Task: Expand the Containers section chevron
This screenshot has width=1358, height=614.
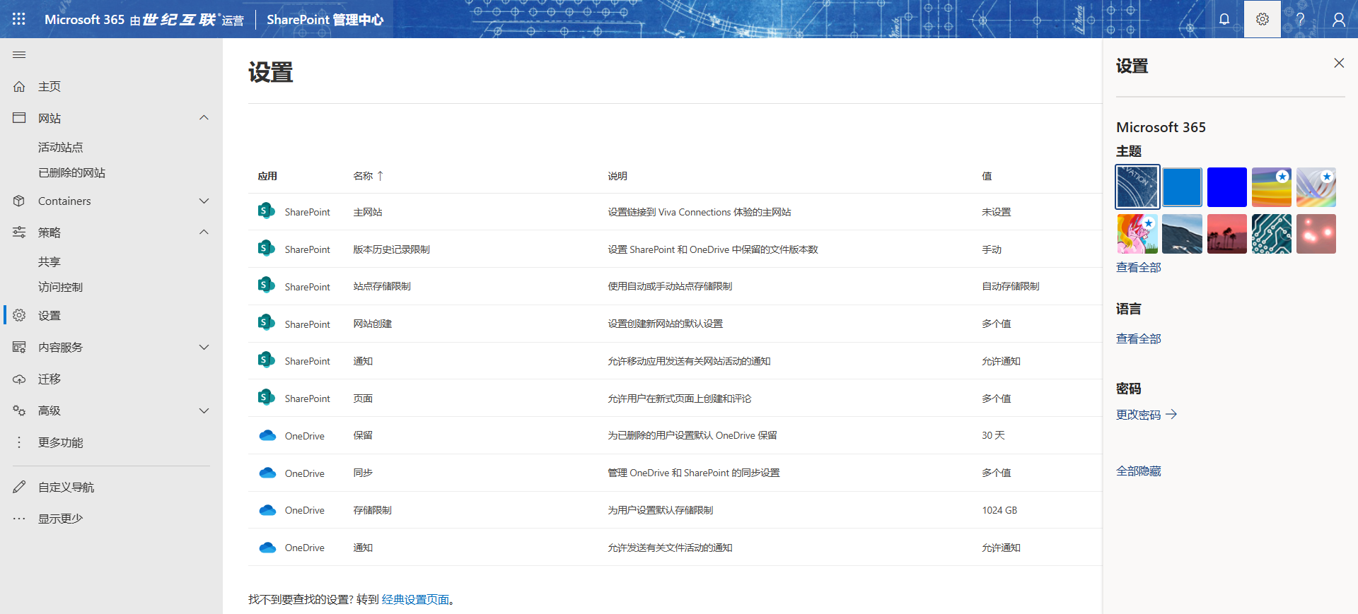Action: pyautogui.click(x=204, y=201)
